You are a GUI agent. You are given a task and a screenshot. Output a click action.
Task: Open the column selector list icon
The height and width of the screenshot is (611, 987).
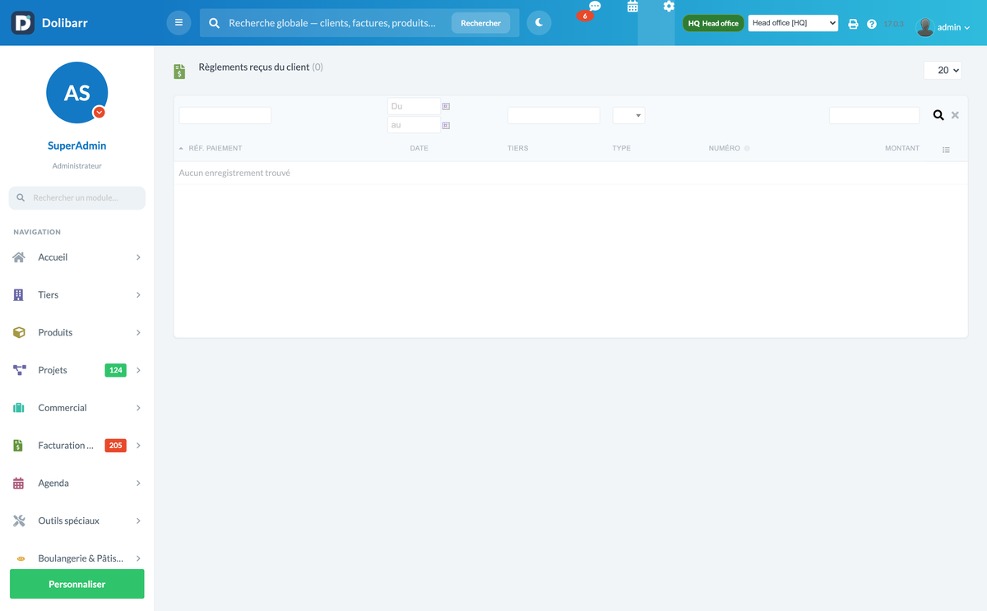coord(946,150)
